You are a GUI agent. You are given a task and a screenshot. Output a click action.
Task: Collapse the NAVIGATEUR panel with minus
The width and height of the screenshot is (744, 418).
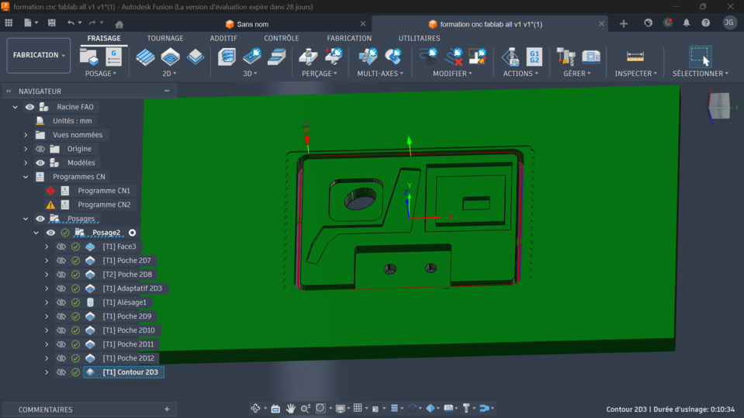point(167,91)
